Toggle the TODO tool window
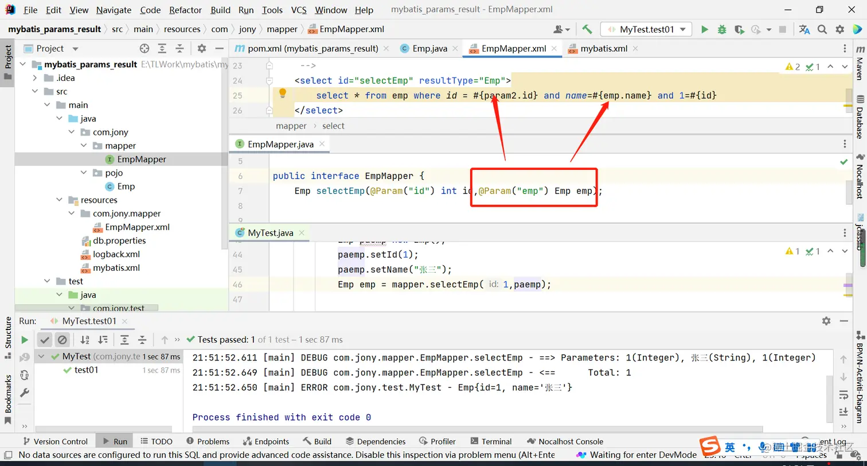867x466 pixels. 155,441
